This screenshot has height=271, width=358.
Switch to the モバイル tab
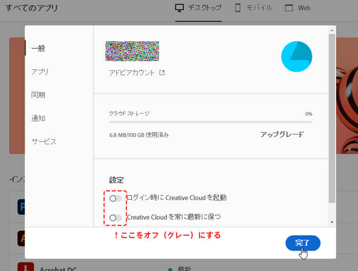coord(254,8)
